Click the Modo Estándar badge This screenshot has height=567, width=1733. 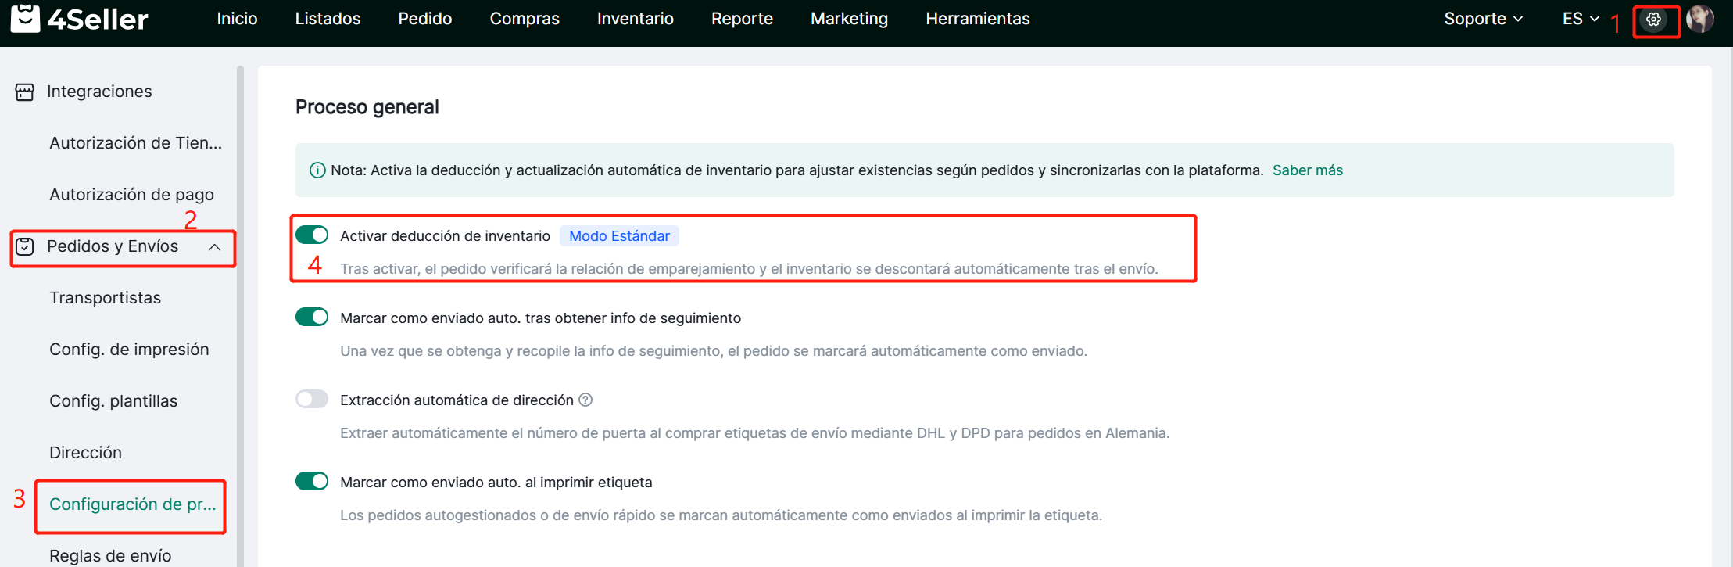pos(619,236)
